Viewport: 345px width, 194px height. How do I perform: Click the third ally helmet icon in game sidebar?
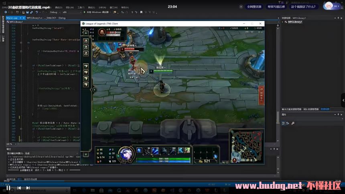pos(86,53)
